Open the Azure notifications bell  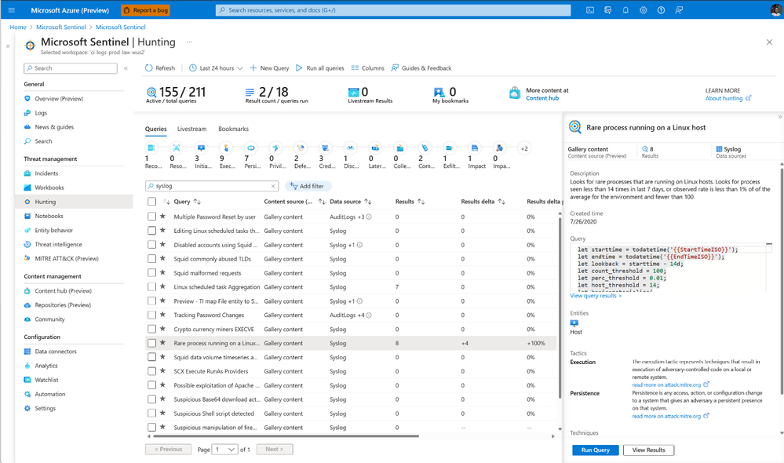click(x=625, y=10)
